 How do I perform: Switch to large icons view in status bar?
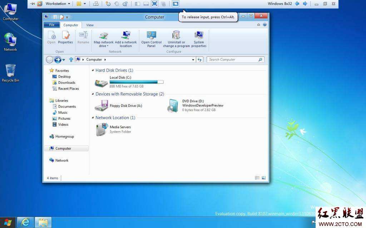(x=263, y=178)
